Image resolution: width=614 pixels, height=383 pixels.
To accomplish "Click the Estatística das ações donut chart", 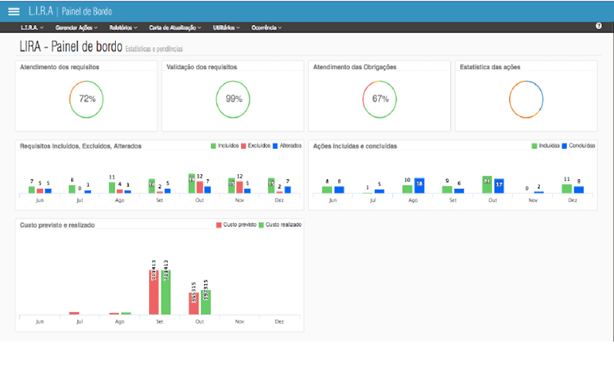I will [x=526, y=100].
